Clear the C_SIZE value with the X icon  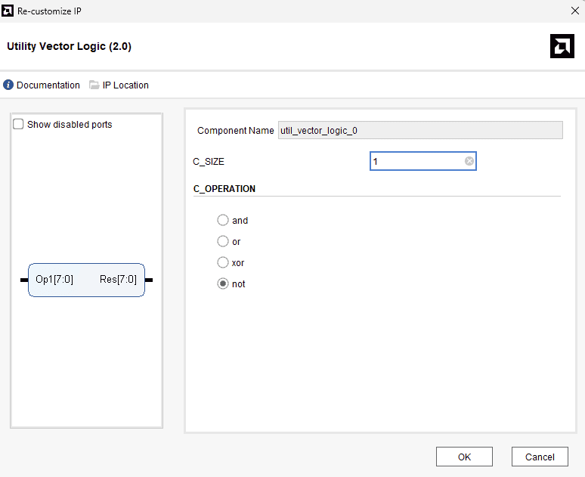(469, 162)
